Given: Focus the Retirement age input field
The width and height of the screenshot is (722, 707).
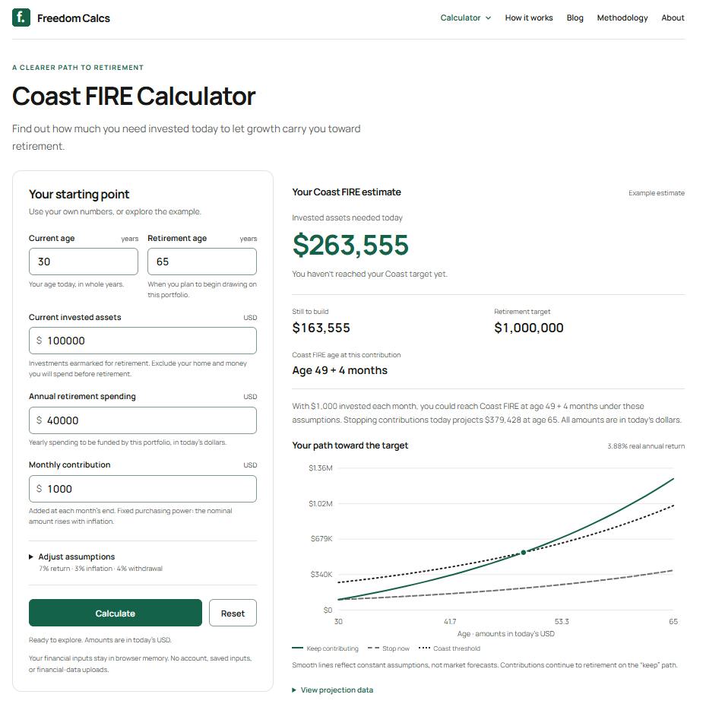Looking at the screenshot, I should point(201,262).
